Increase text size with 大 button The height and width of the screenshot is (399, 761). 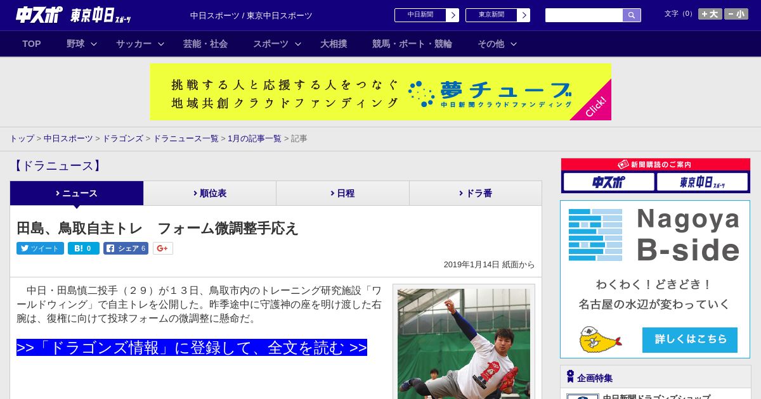[710, 14]
